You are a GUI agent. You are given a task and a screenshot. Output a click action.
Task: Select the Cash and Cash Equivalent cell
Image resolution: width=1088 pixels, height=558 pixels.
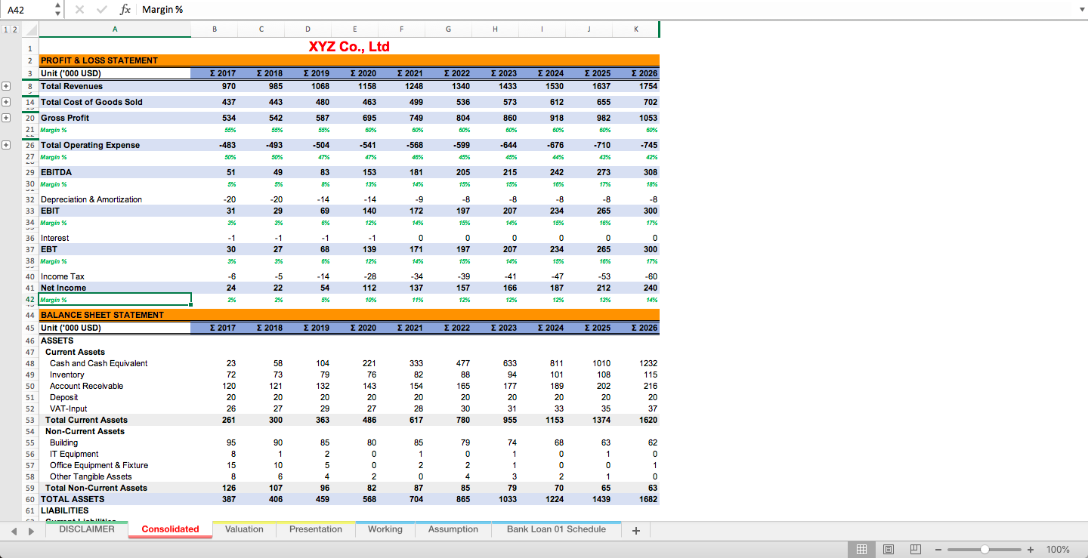pyautogui.click(x=115, y=363)
